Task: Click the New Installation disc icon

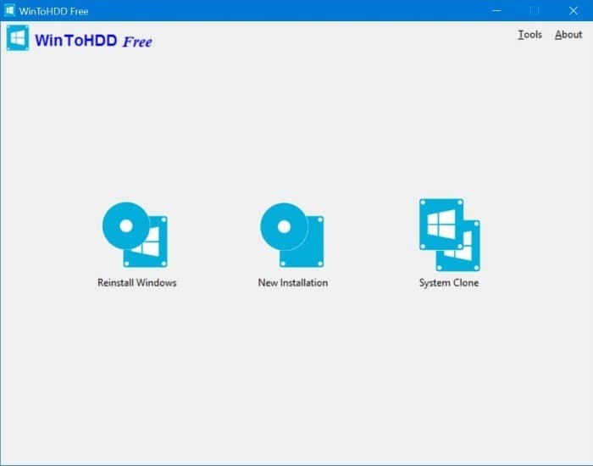Action: click(292, 235)
